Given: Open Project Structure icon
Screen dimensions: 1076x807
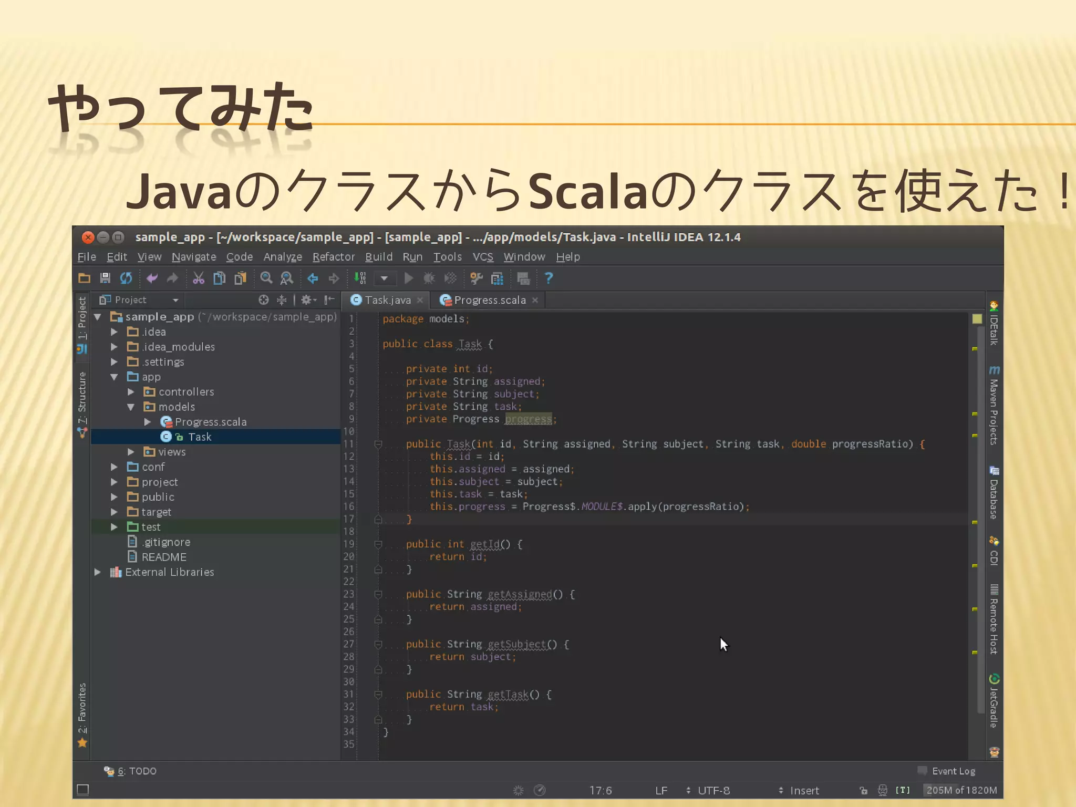Looking at the screenshot, I should click(497, 278).
